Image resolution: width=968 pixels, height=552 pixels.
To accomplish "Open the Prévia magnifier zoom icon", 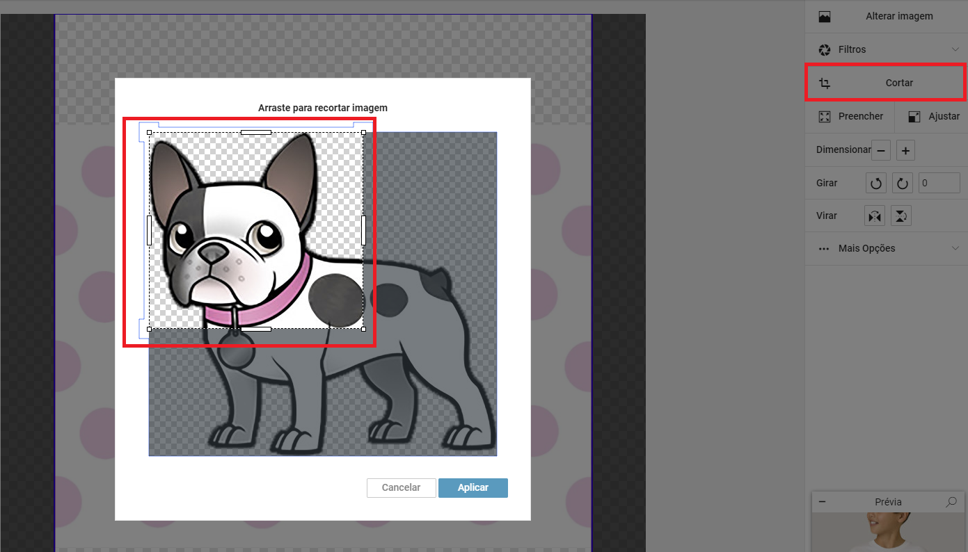I will pyautogui.click(x=951, y=502).
